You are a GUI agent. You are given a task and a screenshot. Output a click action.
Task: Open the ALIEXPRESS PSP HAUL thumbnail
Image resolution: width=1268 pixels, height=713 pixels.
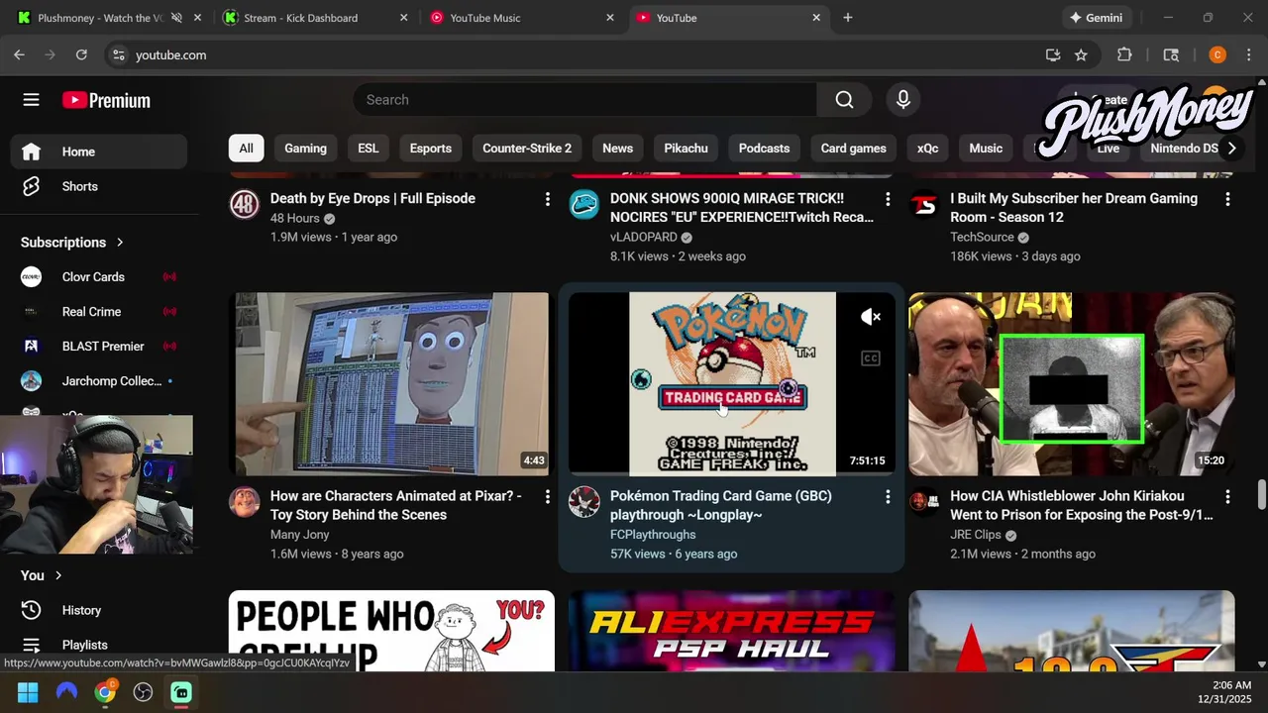click(x=731, y=631)
